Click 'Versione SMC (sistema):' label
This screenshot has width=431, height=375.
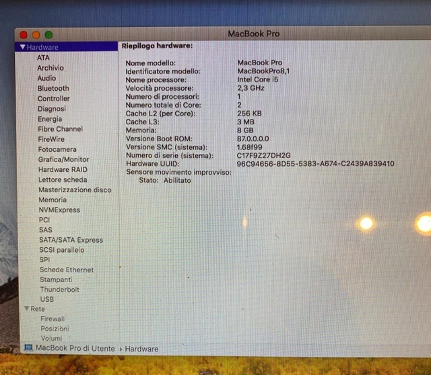tap(166, 147)
